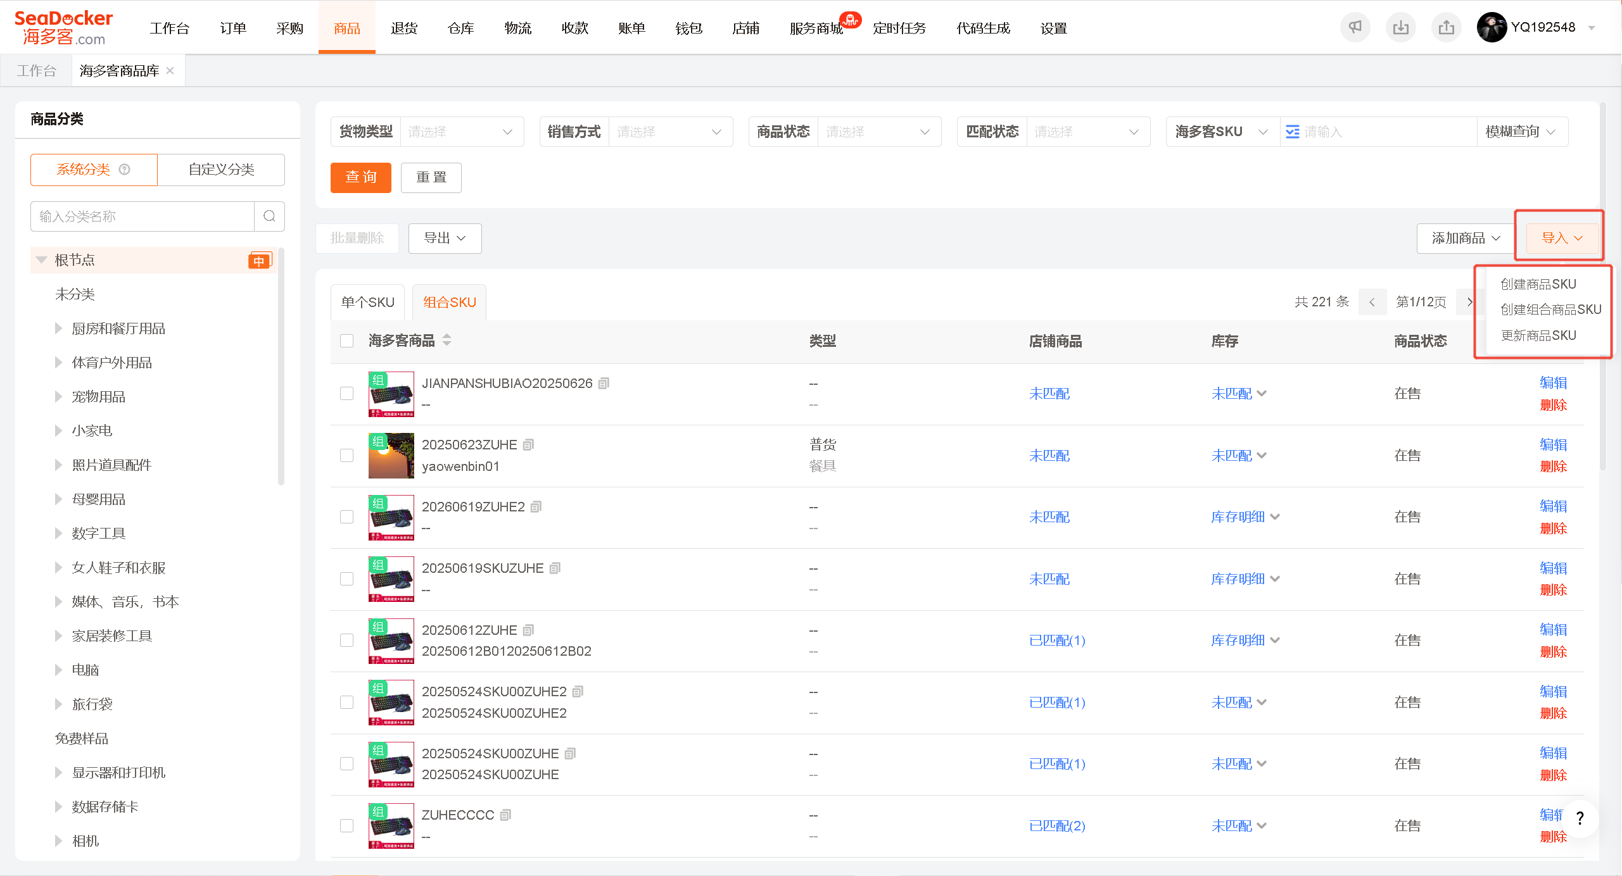
Task: Click the upload share icon in header
Action: point(1446,27)
